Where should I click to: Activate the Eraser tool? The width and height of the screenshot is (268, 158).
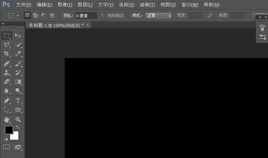(x=7, y=82)
